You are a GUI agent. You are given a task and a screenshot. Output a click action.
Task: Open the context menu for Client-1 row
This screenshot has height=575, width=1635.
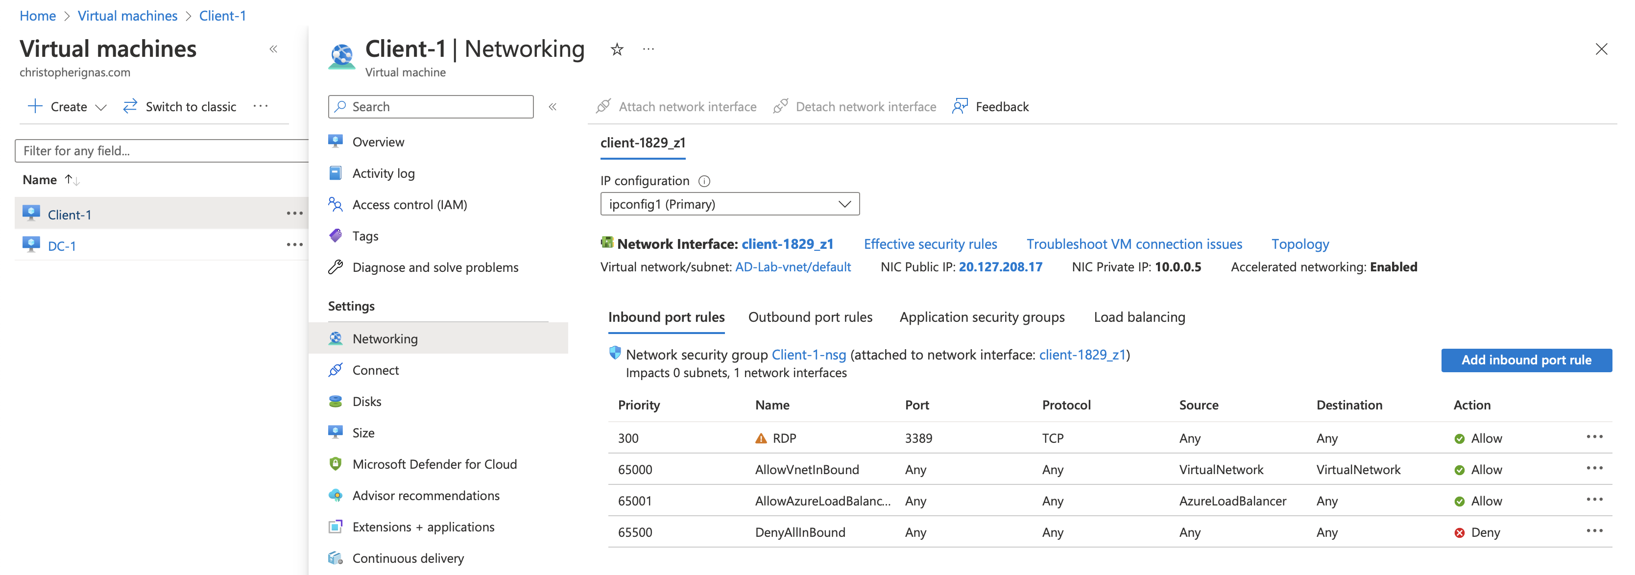click(x=294, y=213)
